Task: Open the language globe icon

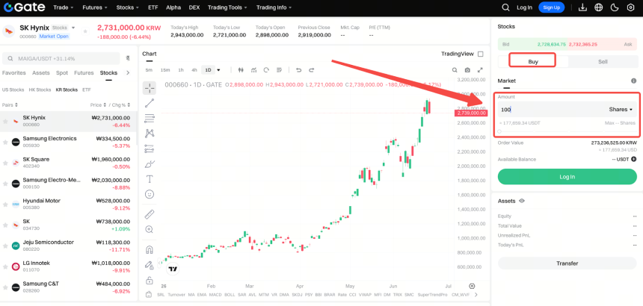Action: point(598,7)
